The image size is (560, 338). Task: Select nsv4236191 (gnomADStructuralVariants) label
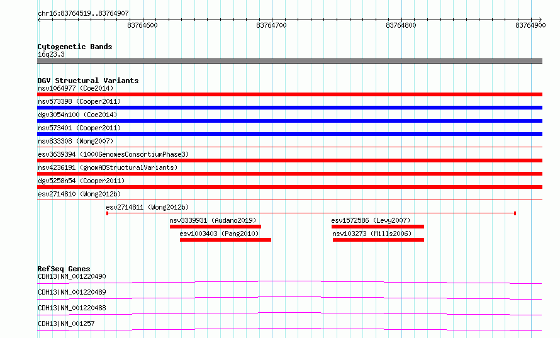point(108,167)
